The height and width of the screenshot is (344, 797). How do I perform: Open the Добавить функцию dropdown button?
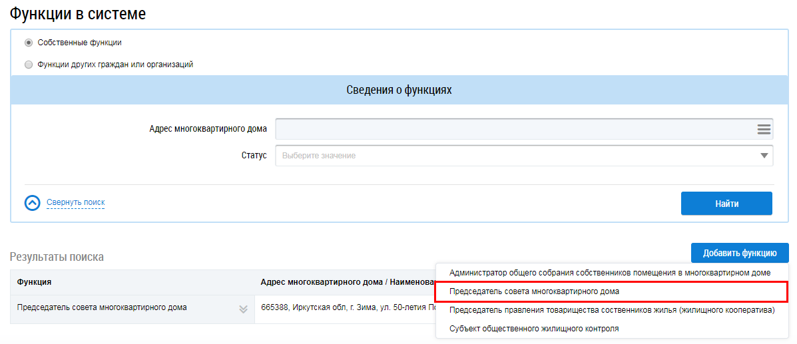pos(739,253)
